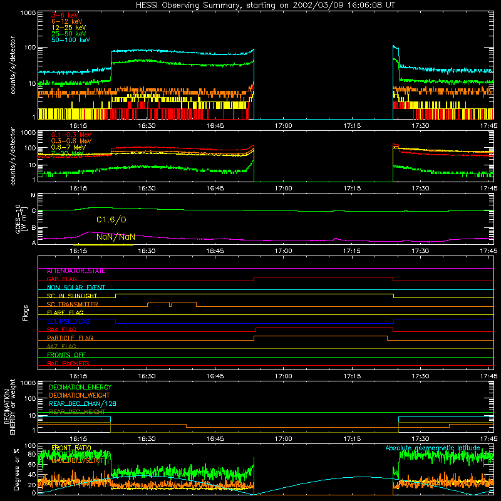Select the SAA_FLAG label
Screen dimensions: 501x501
point(61,330)
